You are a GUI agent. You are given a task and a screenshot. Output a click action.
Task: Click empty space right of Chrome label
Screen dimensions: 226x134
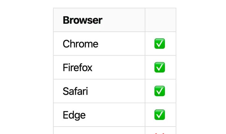click(122, 44)
